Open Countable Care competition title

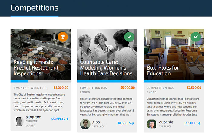click(x=106, y=68)
